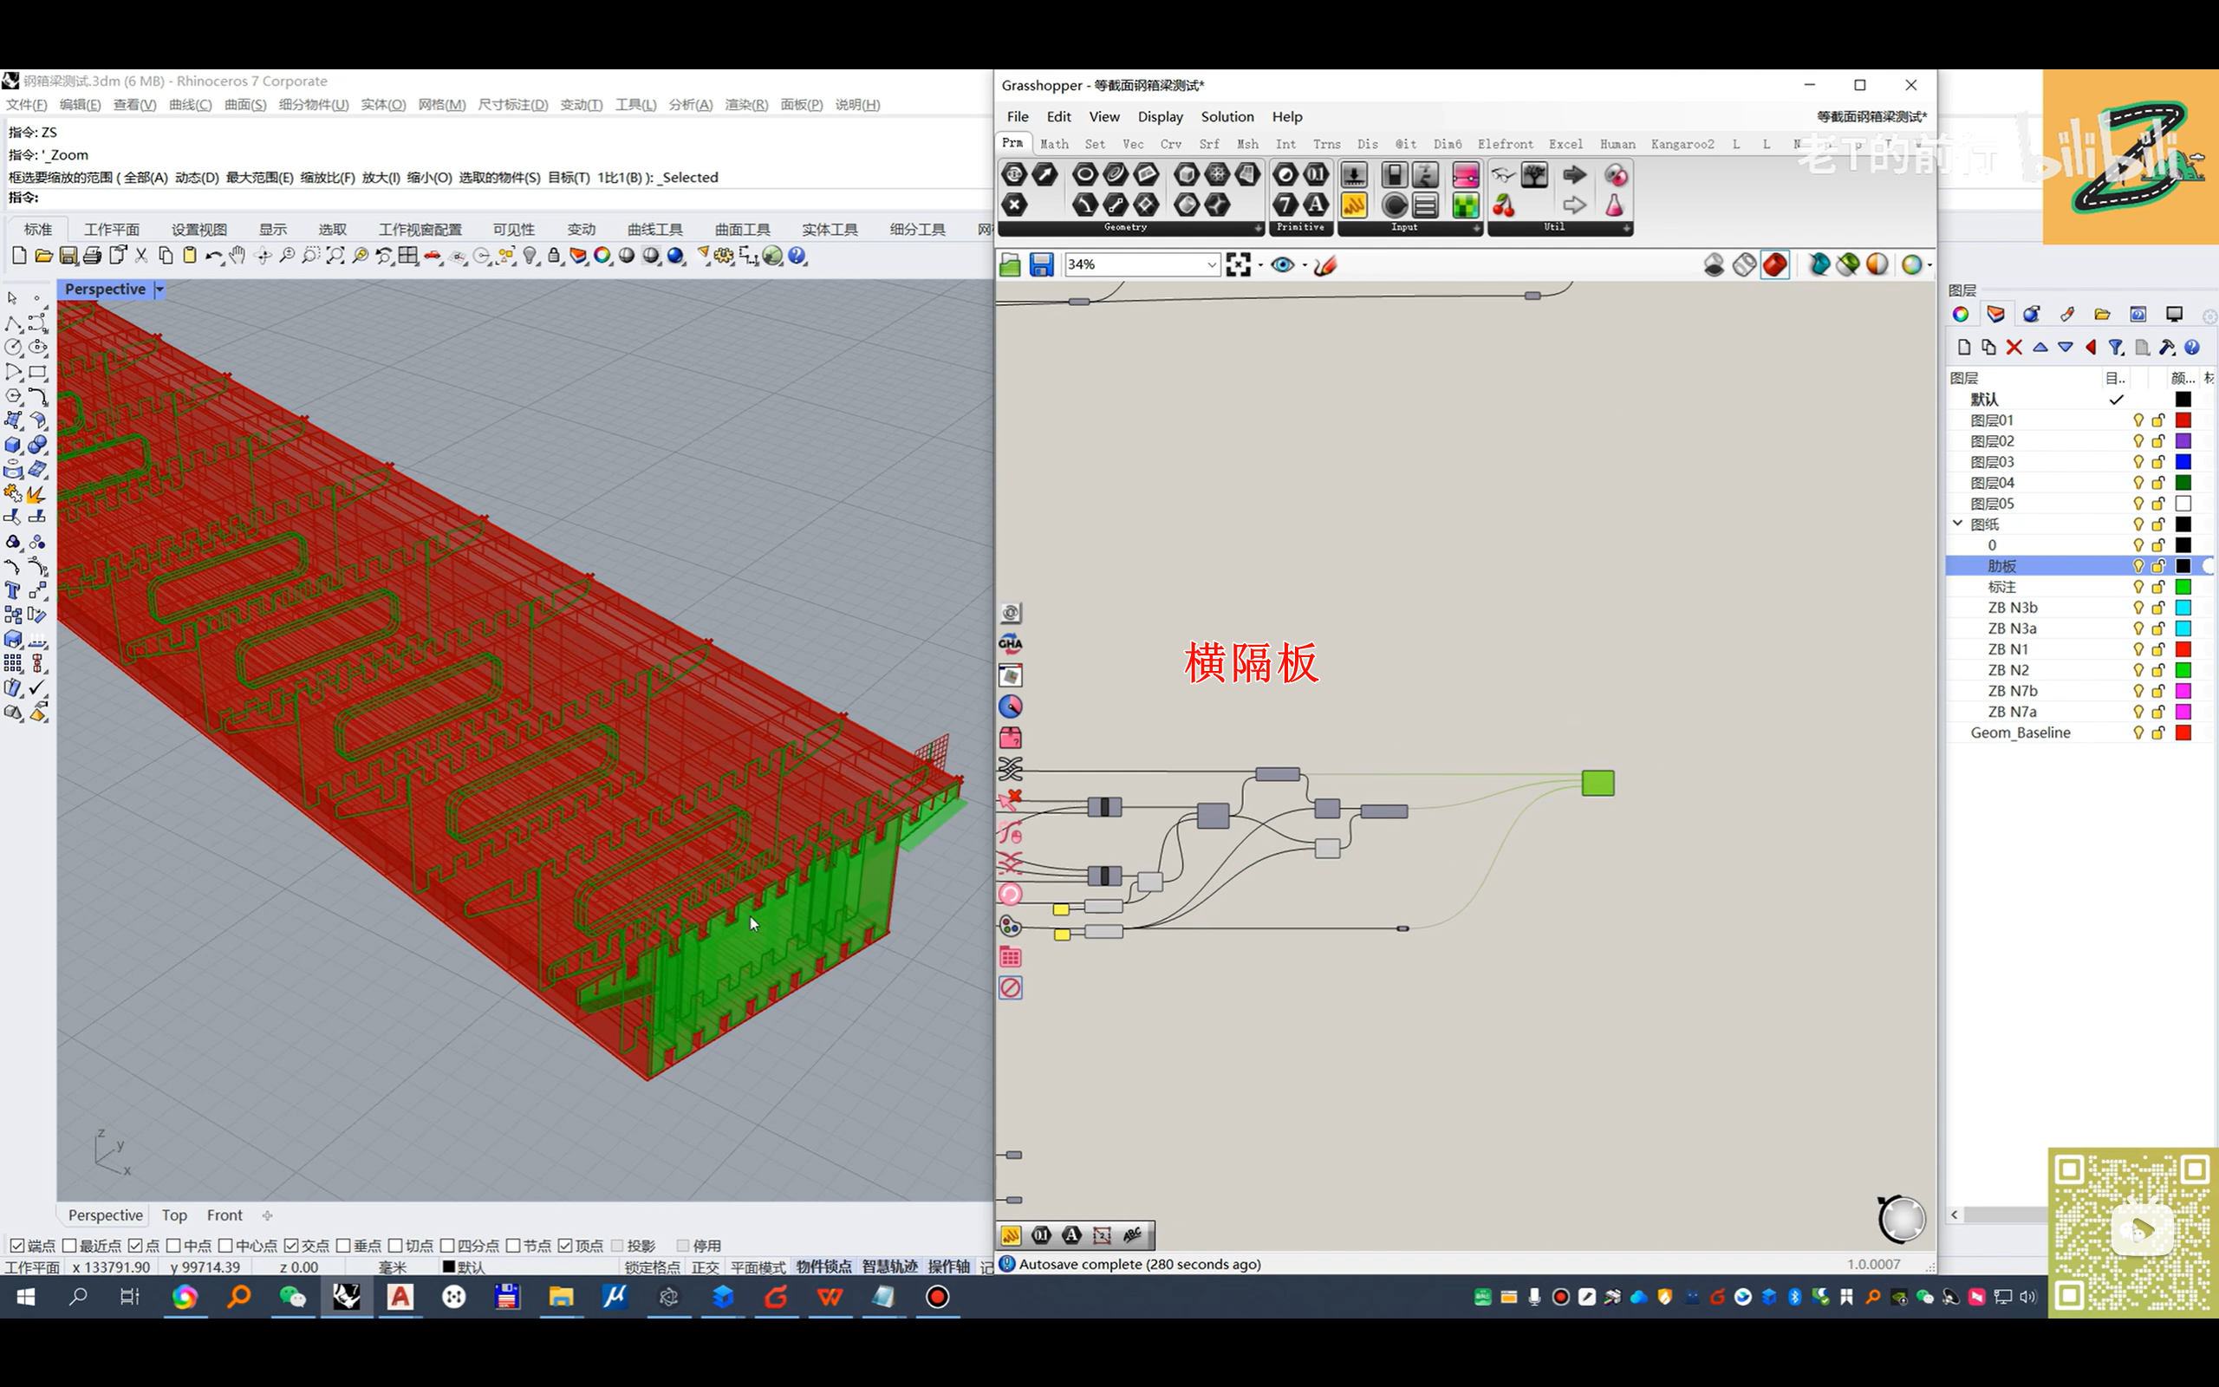
Task: Click the Undo arrow in the Rhino toolbar
Action: (212, 256)
